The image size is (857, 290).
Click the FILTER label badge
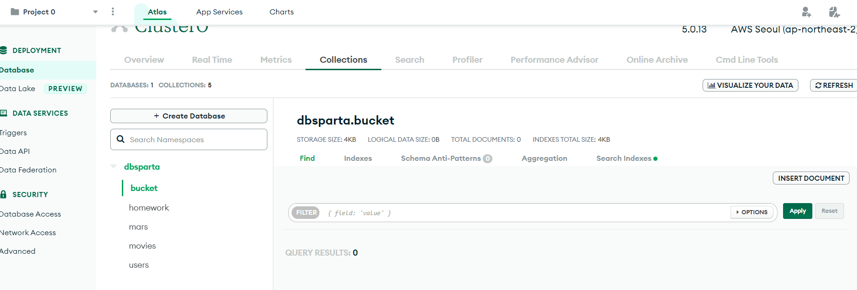click(x=306, y=213)
